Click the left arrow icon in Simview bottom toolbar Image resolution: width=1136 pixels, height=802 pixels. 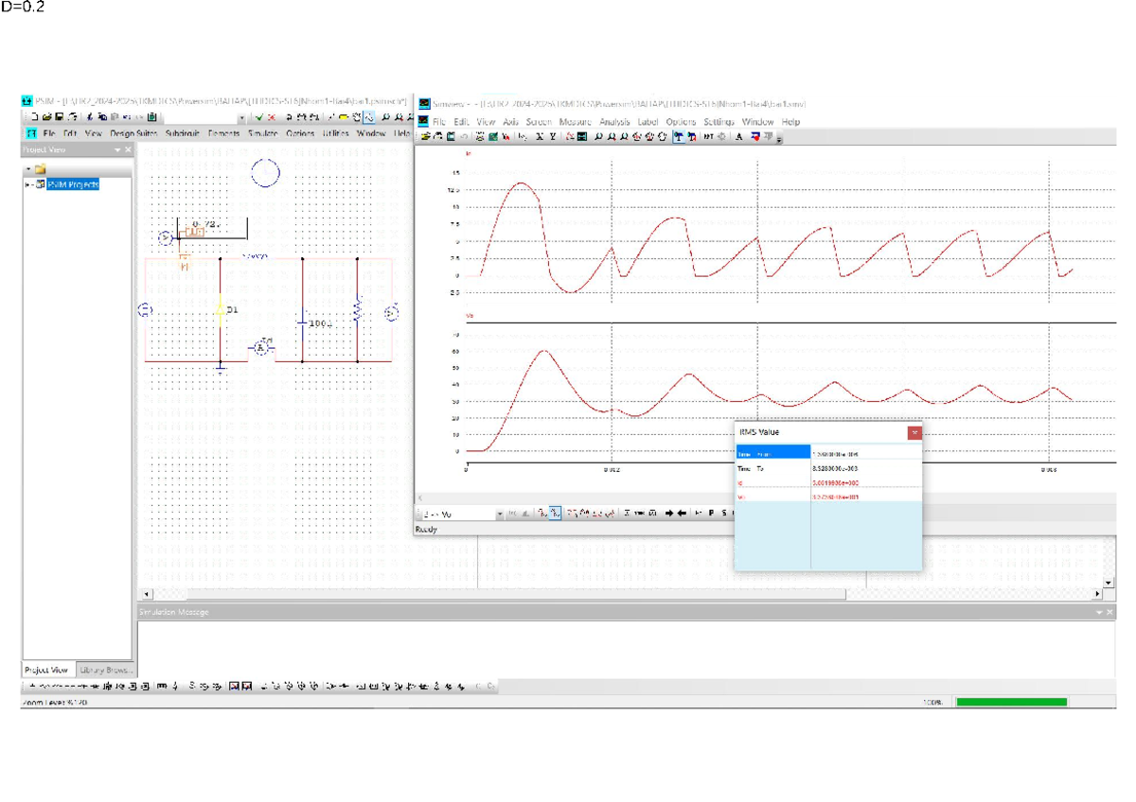682,514
